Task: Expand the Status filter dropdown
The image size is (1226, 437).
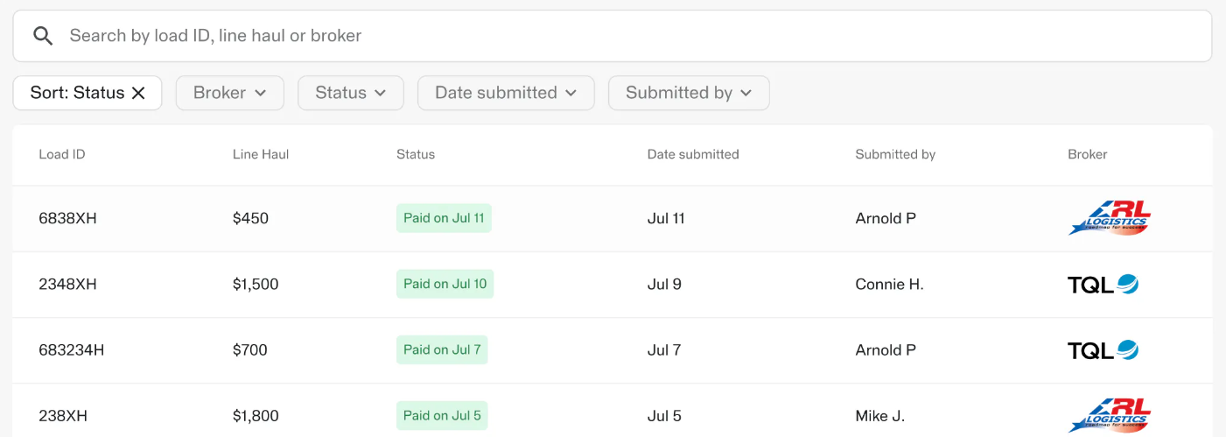Action: click(x=350, y=93)
